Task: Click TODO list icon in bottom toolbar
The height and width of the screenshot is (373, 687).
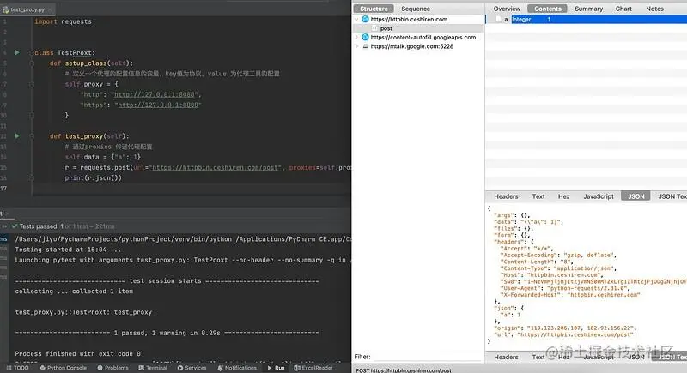Action: [x=9, y=368]
